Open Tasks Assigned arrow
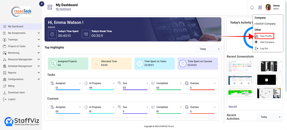The height and width of the screenshot is (130, 287). (79, 83)
